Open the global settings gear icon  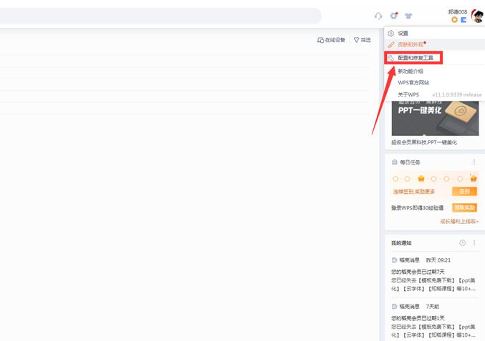click(x=394, y=16)
